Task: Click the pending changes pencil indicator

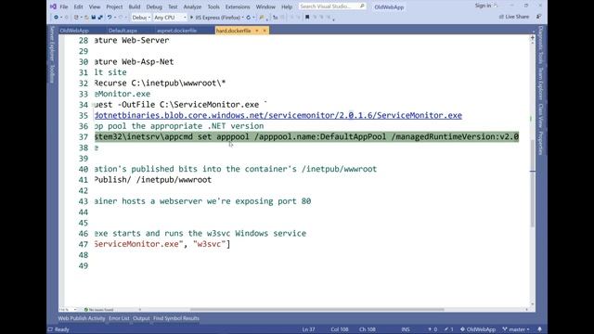Action: tap(449, 329)
